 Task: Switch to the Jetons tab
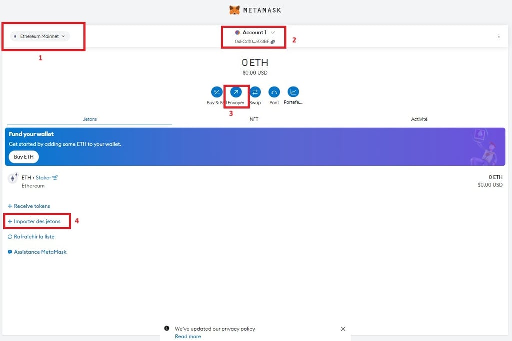(90, 119)
